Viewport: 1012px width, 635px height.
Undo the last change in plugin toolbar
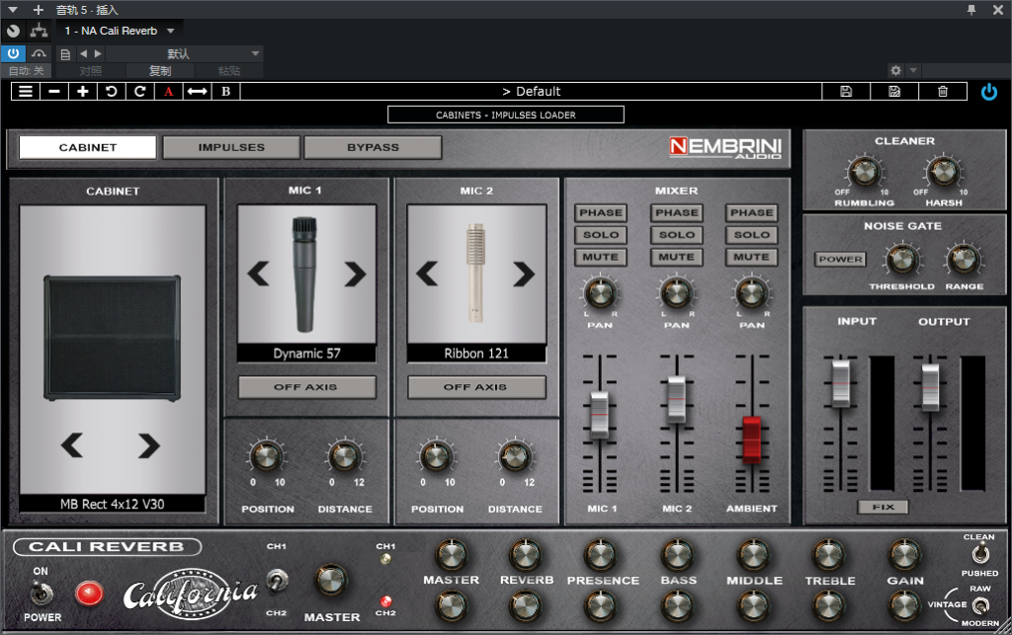pos(111,92)
